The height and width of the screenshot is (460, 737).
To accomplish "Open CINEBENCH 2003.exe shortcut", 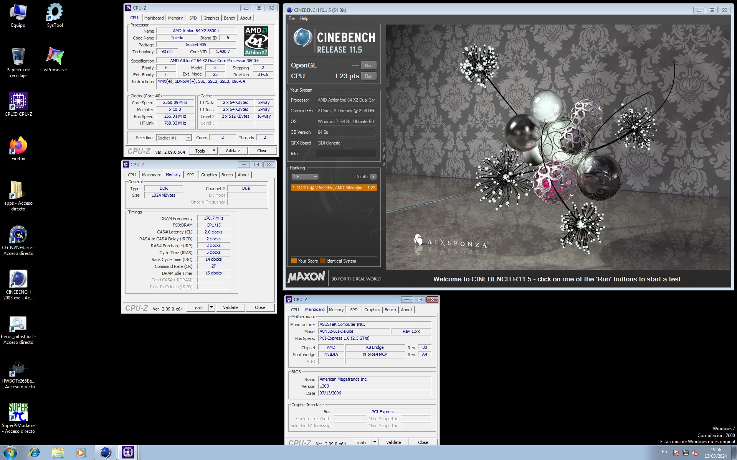I will (x=18, y=285).
